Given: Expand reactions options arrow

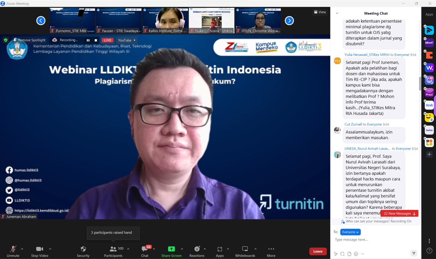Looking at the screenshot, I should click(205, 249).
